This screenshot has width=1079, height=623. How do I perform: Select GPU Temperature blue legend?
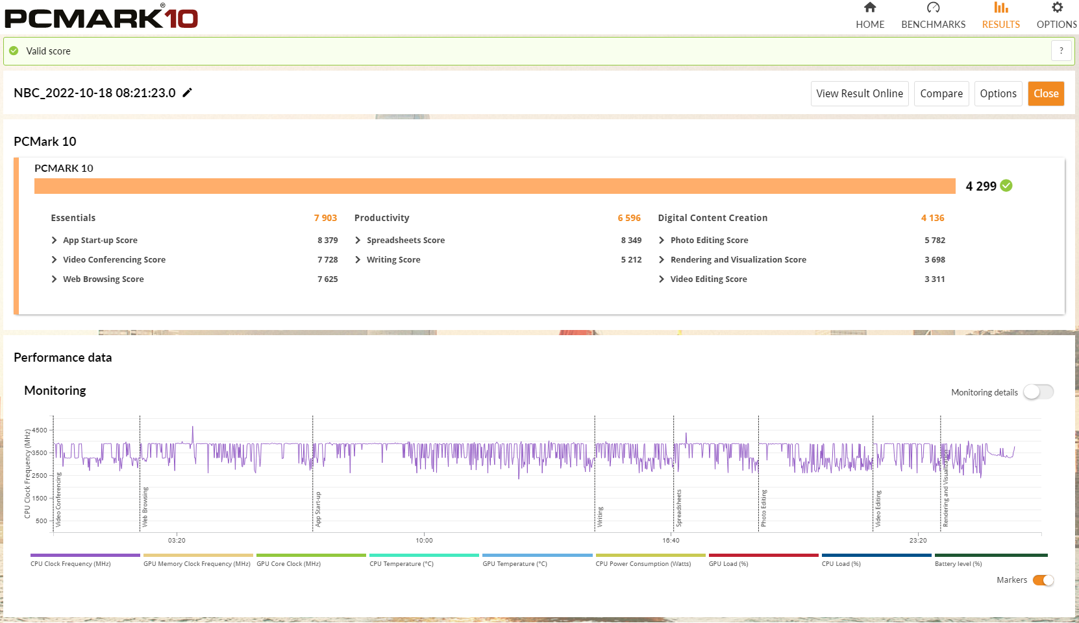tap(538, 560)
